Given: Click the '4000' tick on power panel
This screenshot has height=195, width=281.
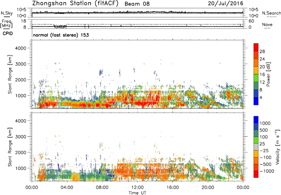Looking at the screenshot, I should [20, 48].
